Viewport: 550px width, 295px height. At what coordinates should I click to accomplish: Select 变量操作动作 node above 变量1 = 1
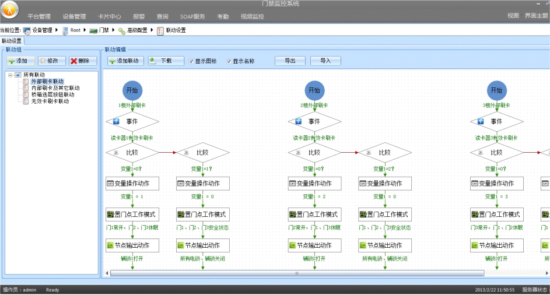(x=132, y=184)
